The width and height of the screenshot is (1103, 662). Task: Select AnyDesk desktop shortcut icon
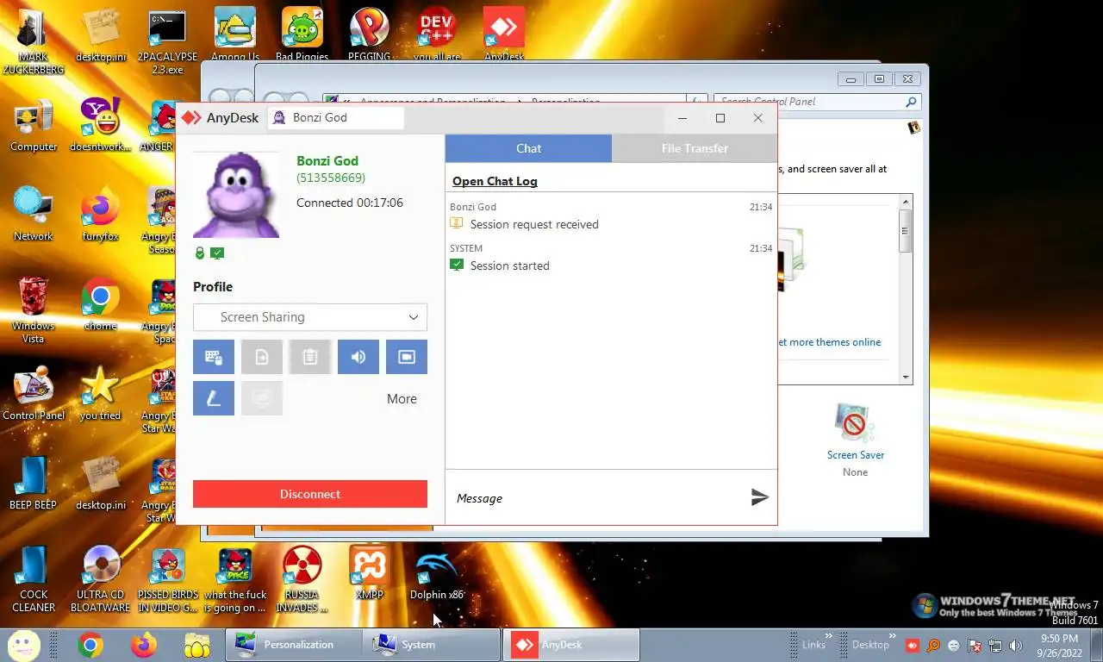click(504, 34)
